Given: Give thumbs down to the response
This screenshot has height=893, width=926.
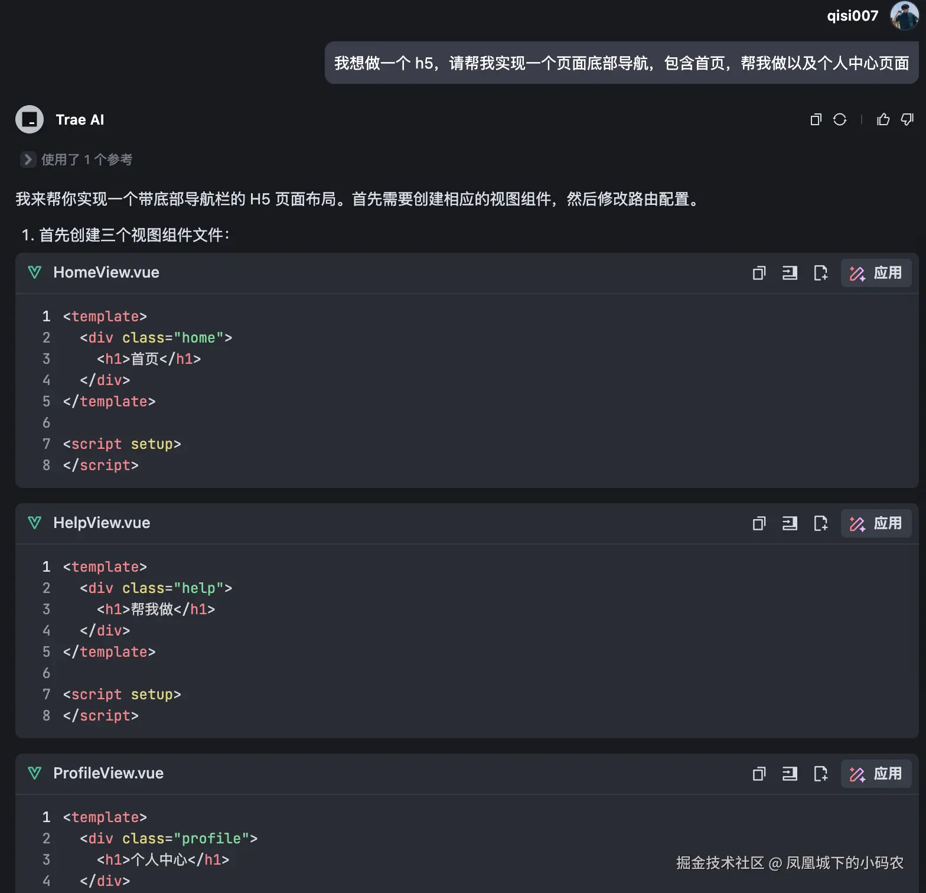Looking at the screenshot, I should 907,119.
